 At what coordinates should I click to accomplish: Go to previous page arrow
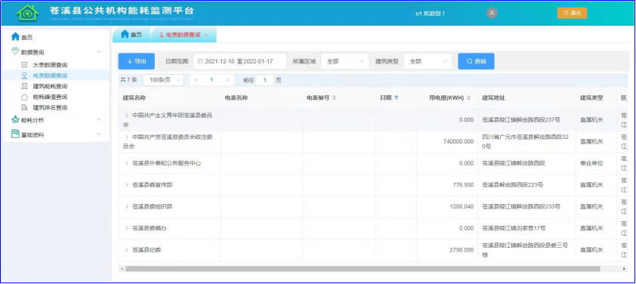(x=196, y=80)
